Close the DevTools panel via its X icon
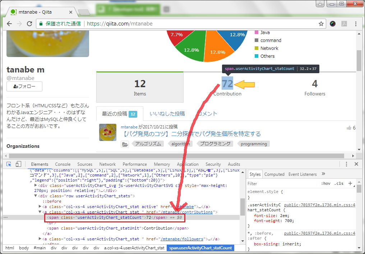This screenshot has width=365, height=254. click(x=356, y=164)
